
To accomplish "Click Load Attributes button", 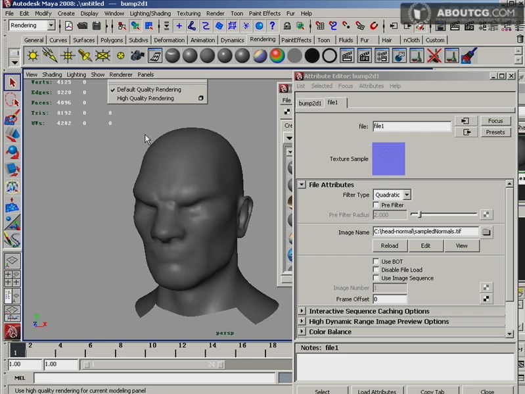I will 377,391.
